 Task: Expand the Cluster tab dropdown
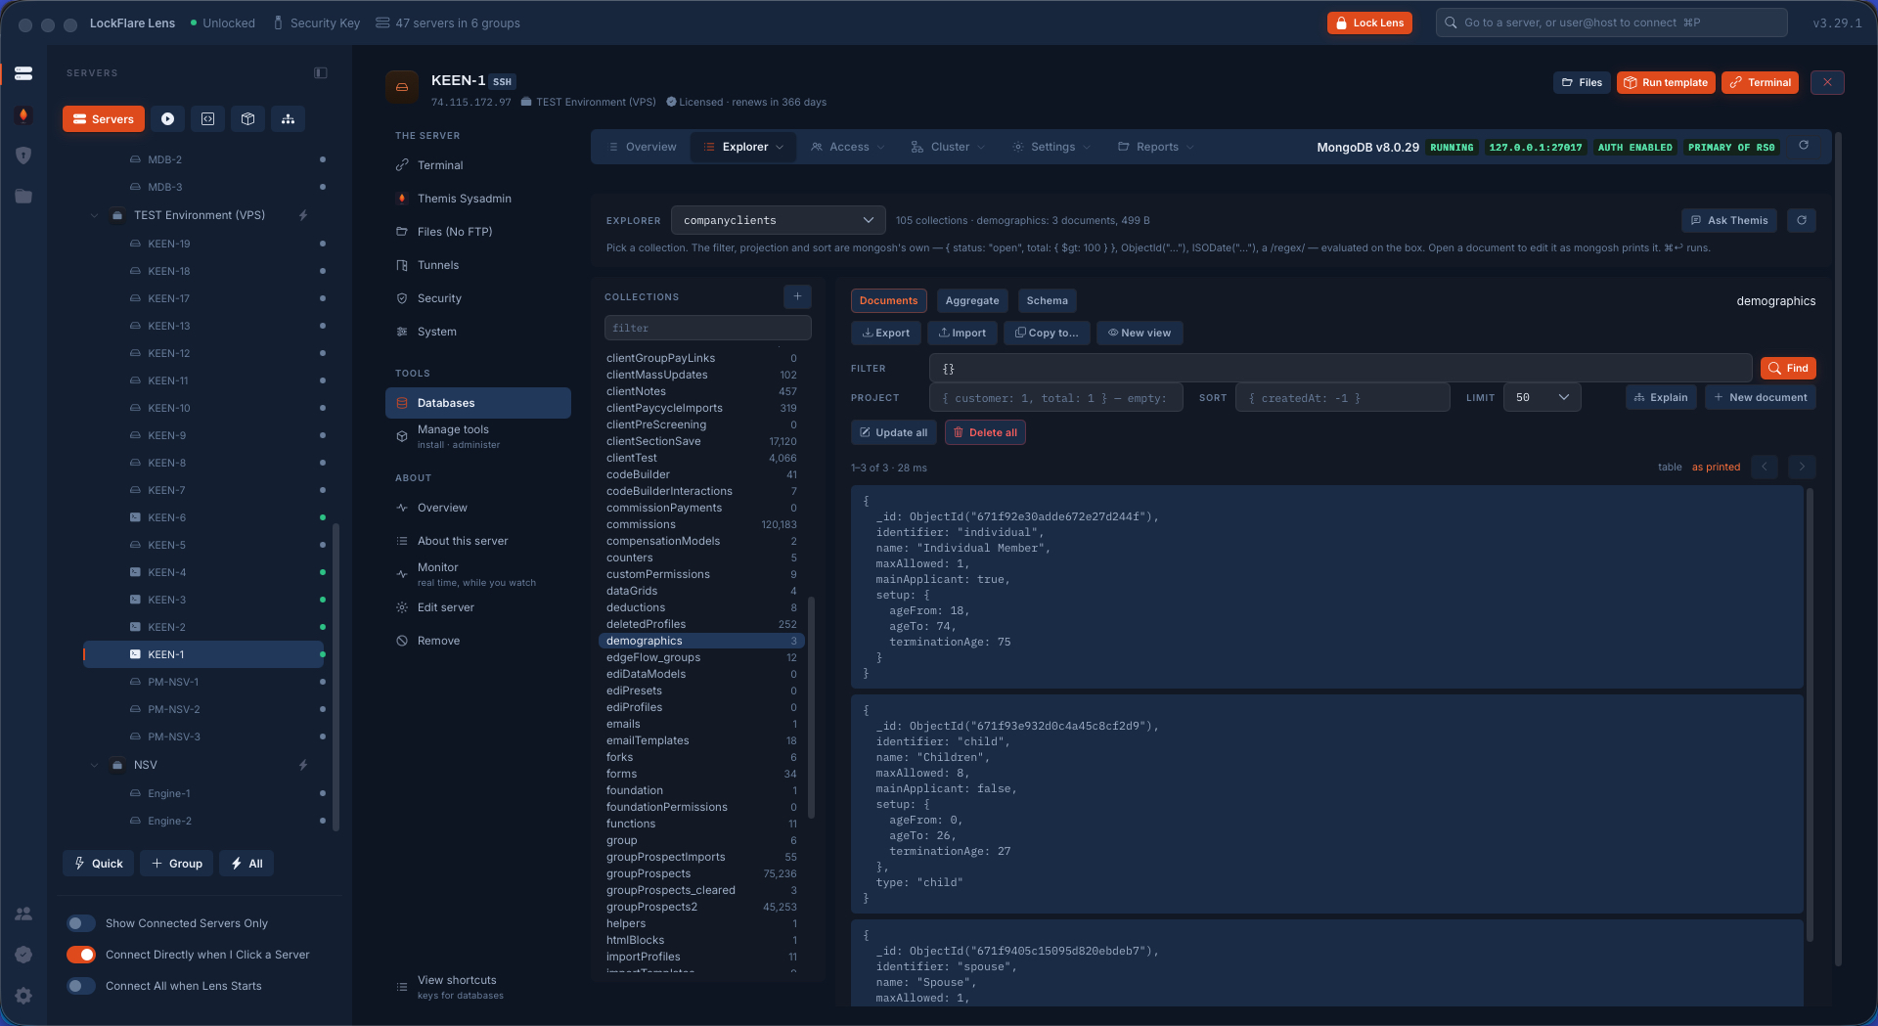(x=982, y=147)
